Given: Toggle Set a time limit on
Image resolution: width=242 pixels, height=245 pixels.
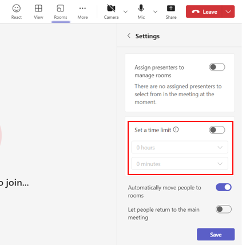Looking at the screenshot, I should [217, 130].
